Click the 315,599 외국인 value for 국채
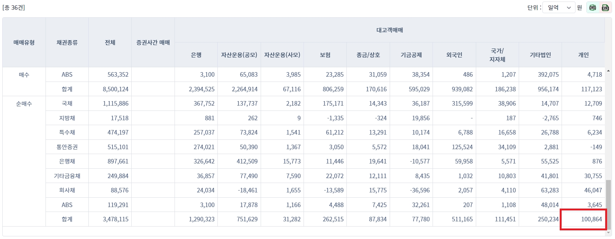This screenshot has width=615, height=239. pyautogui.click(x=462, y=103)
